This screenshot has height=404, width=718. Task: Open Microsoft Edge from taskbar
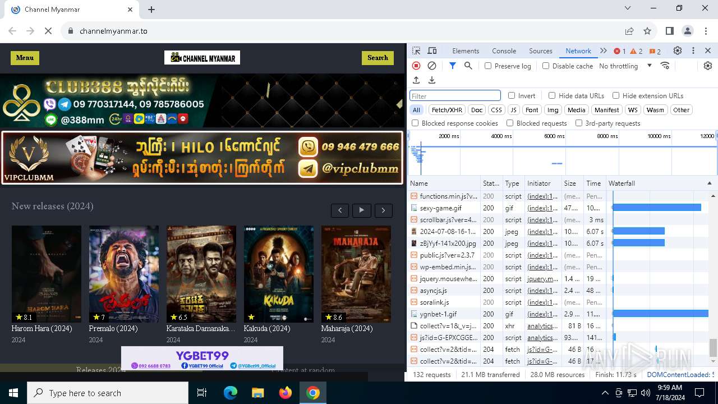coord(231,393)
